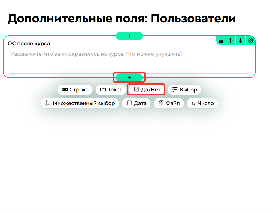Move the field down using the arrow icon
Image resolution: width=273 pixels, height=213 pixels.
241,40
